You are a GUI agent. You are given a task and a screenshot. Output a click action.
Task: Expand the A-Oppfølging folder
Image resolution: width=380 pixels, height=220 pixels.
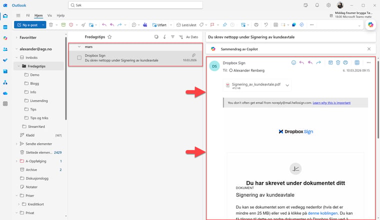(16, 161)
